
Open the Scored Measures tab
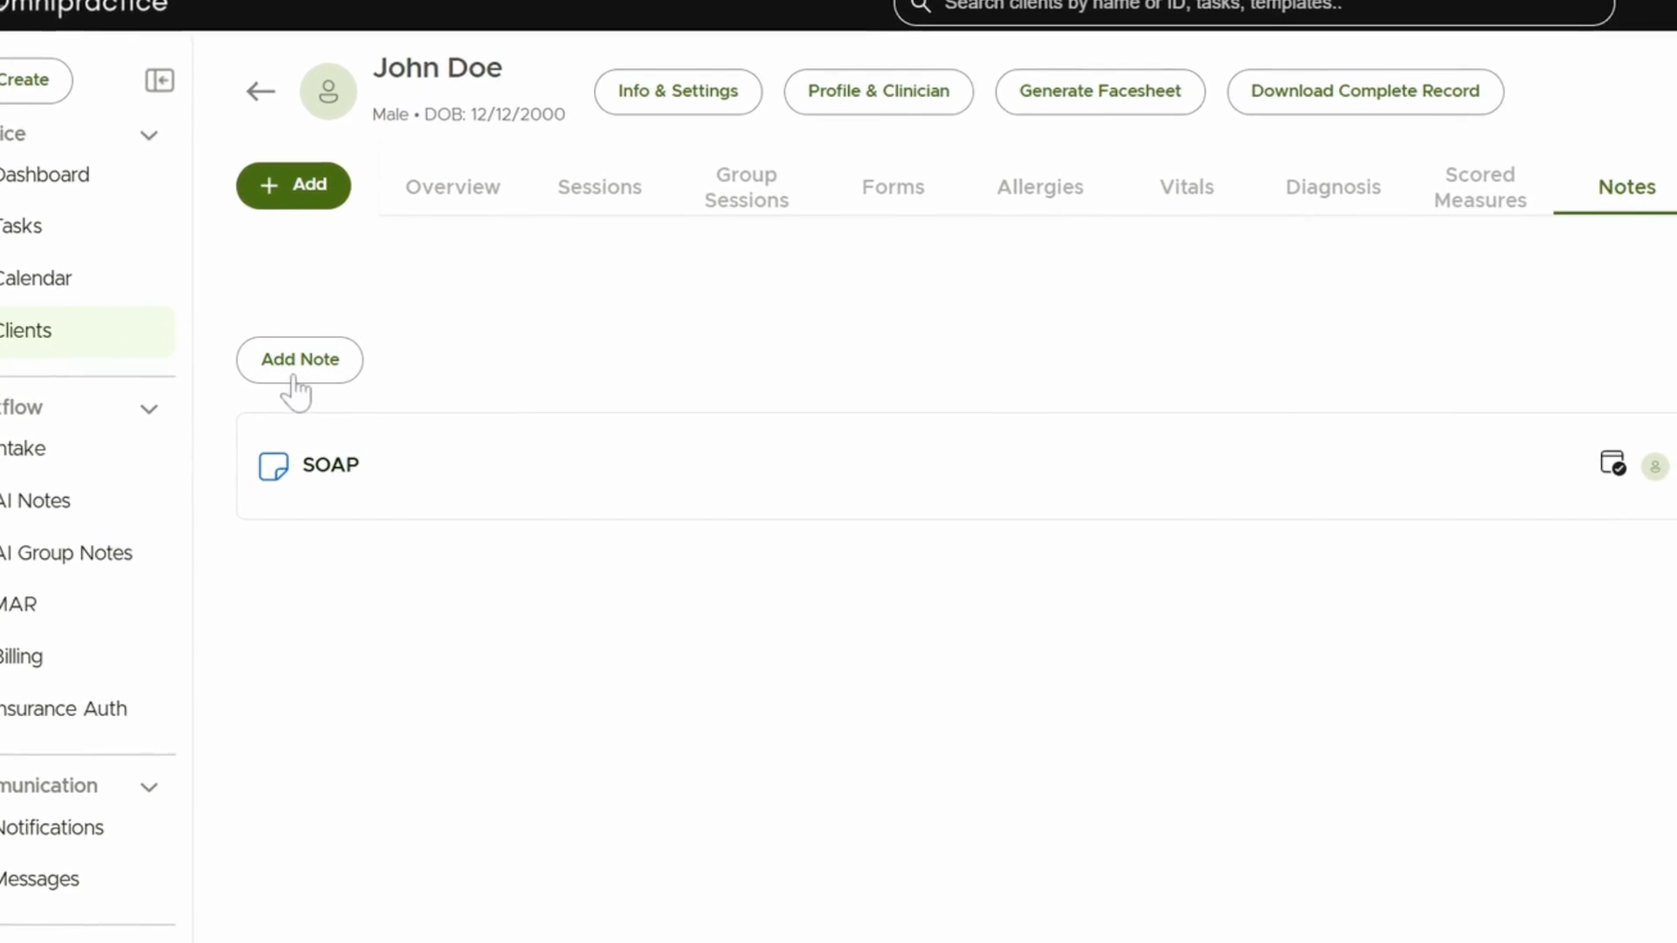(x=1480, y=187)
